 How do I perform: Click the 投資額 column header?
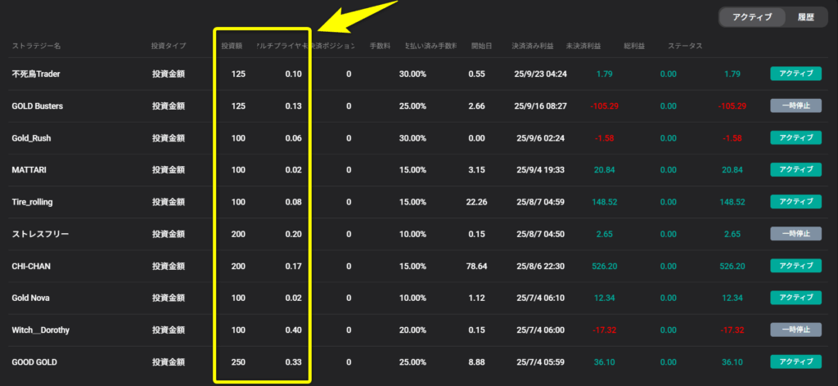pos(231,46)
